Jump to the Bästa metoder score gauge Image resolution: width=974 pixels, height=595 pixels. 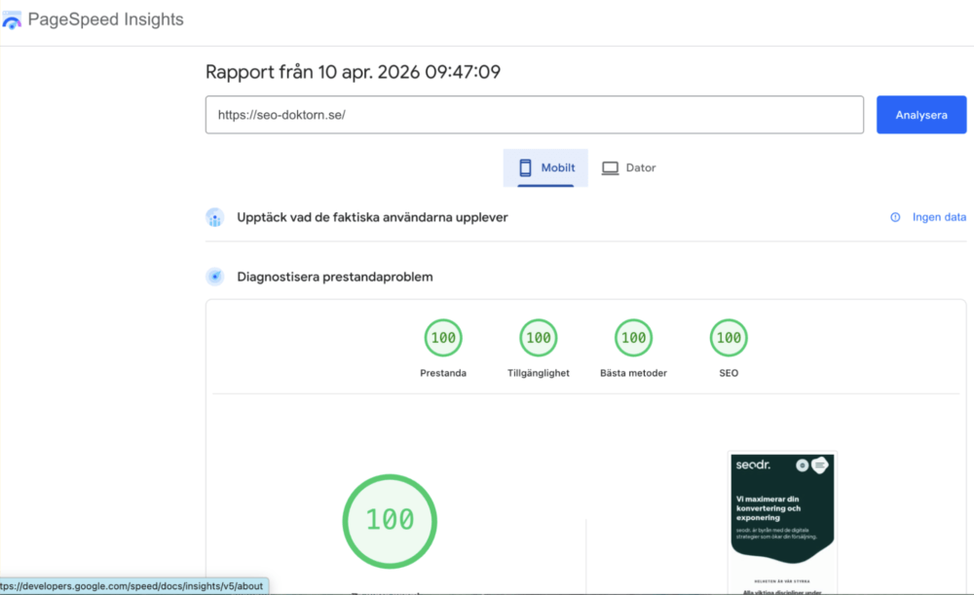tap(633, 338)
